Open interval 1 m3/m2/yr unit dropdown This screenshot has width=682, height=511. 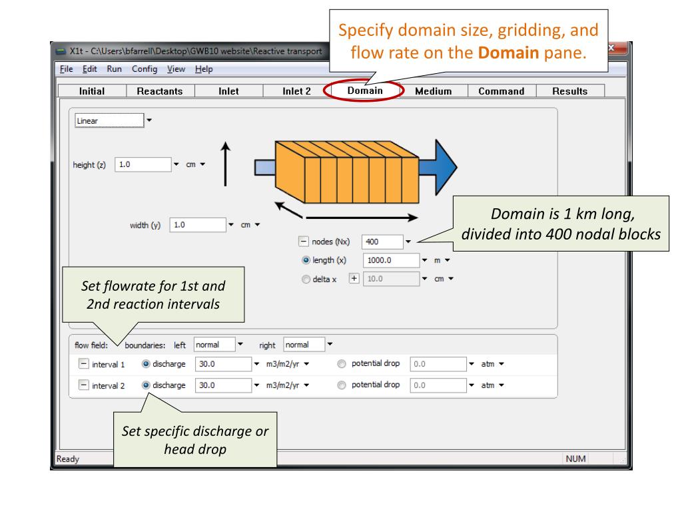(x=282, y=364)
